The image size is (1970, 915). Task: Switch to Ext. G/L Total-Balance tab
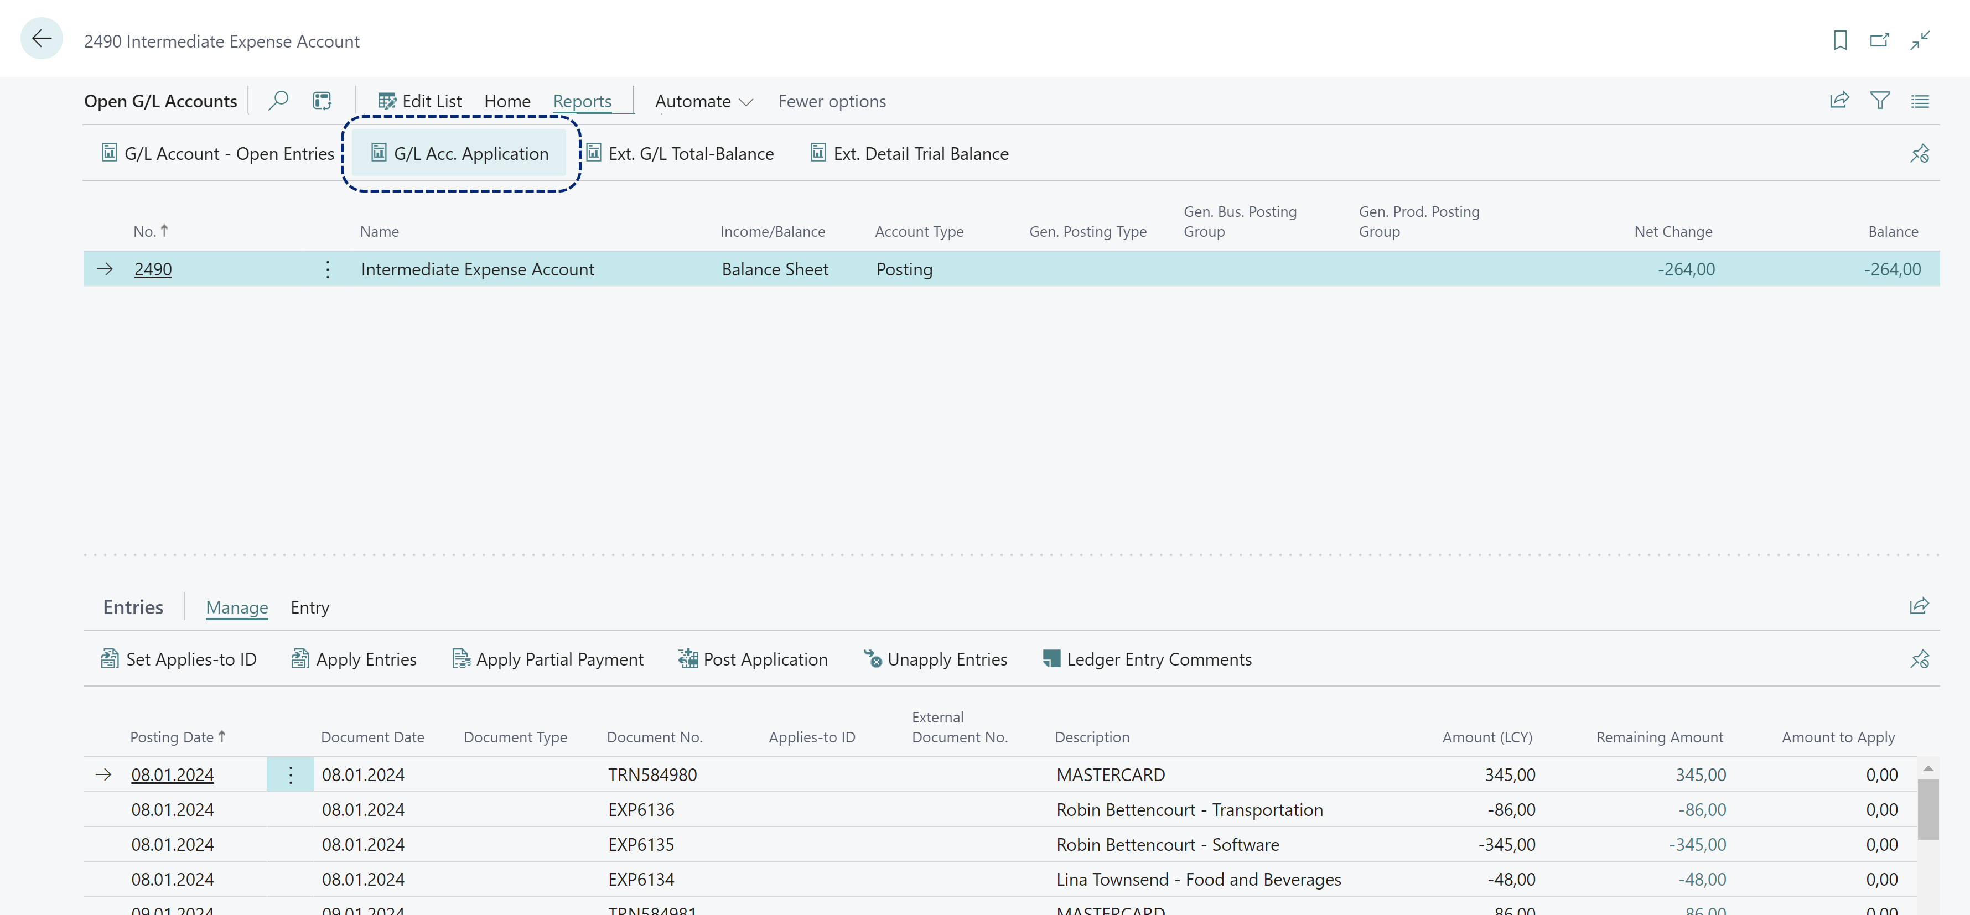click(x=689, y=152)
